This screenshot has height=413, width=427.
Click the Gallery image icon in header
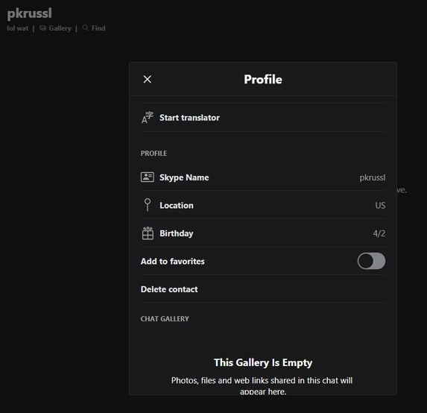[x=42, y=28]
